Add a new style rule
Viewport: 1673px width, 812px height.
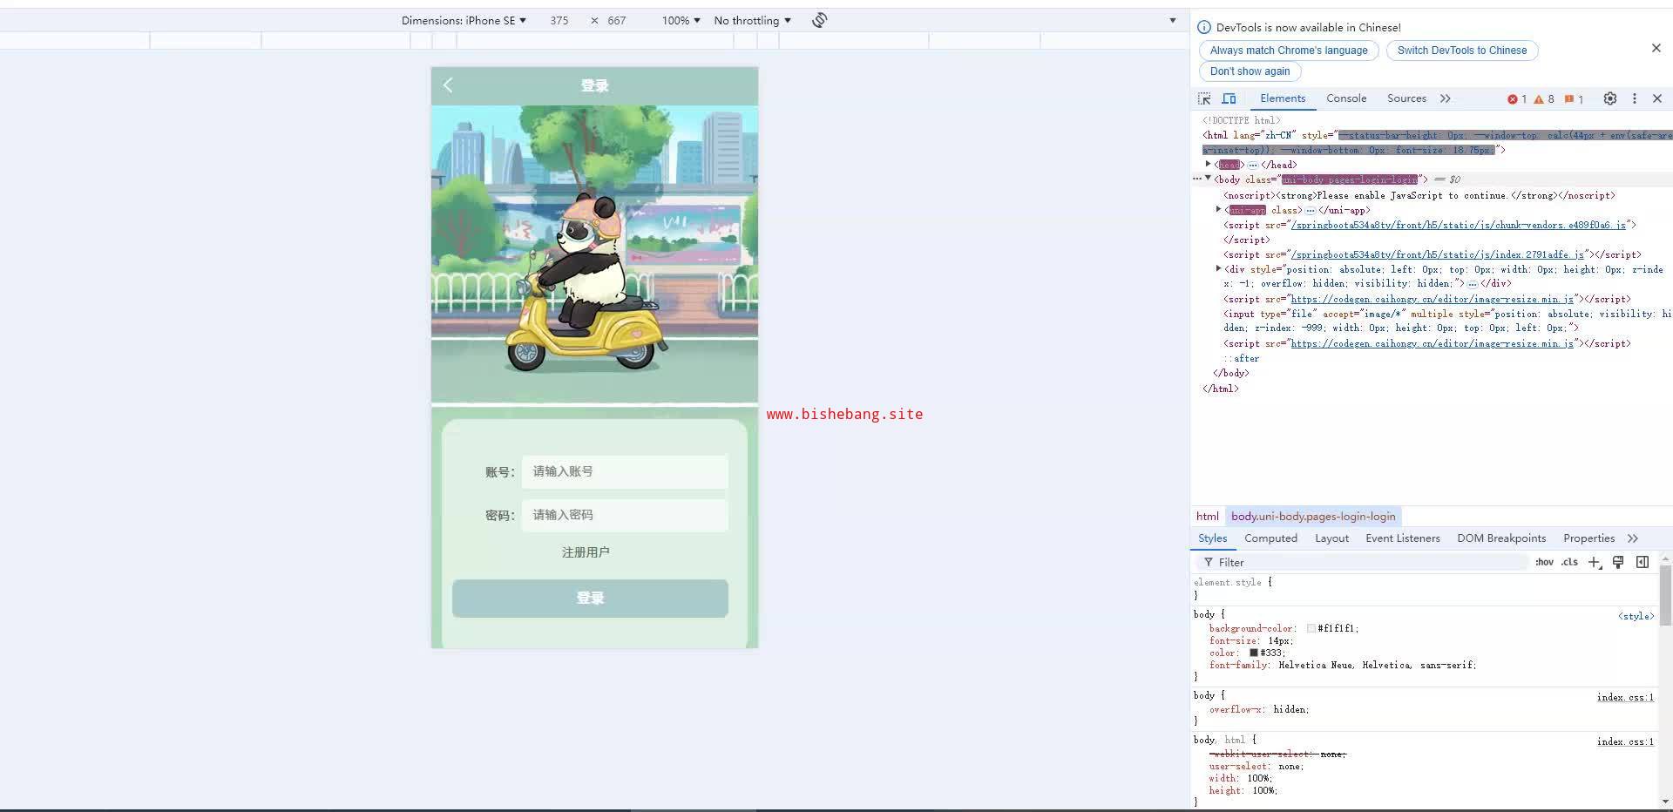(1595, 562)
